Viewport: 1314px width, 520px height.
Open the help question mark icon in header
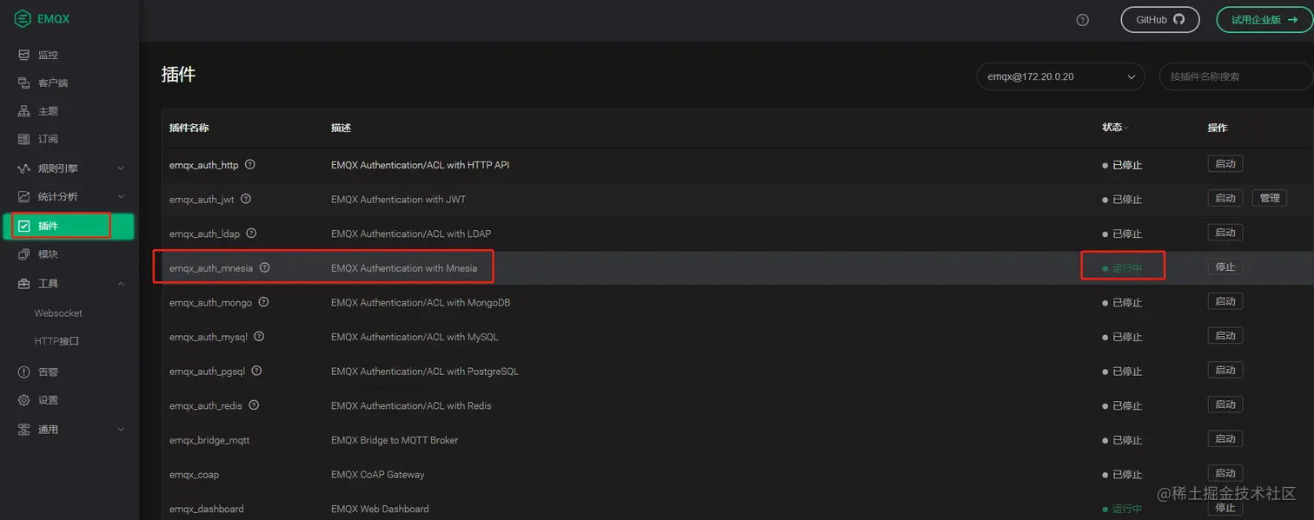point(1082,20)
